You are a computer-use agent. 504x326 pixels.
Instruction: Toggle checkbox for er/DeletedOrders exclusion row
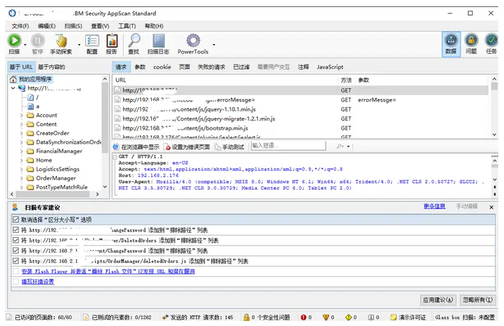tap(15, 241)
